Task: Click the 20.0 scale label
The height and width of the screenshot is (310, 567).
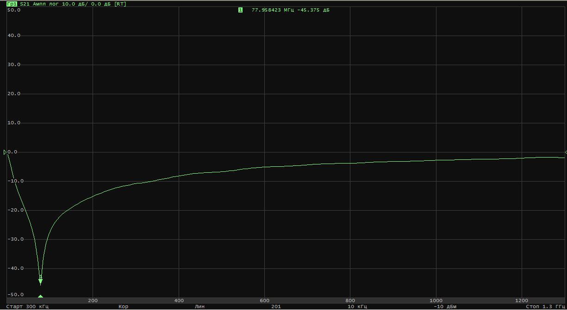Action: point(14,94)
